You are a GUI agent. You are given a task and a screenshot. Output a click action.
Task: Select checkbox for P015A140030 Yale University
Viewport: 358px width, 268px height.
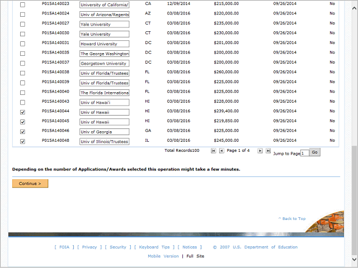[22, 34]
